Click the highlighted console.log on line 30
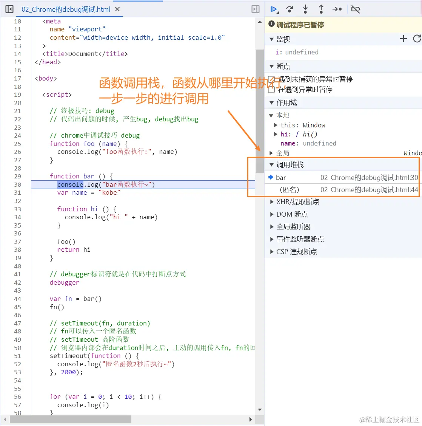The width and height of the screenshot is (422, 426). point(70,185)
